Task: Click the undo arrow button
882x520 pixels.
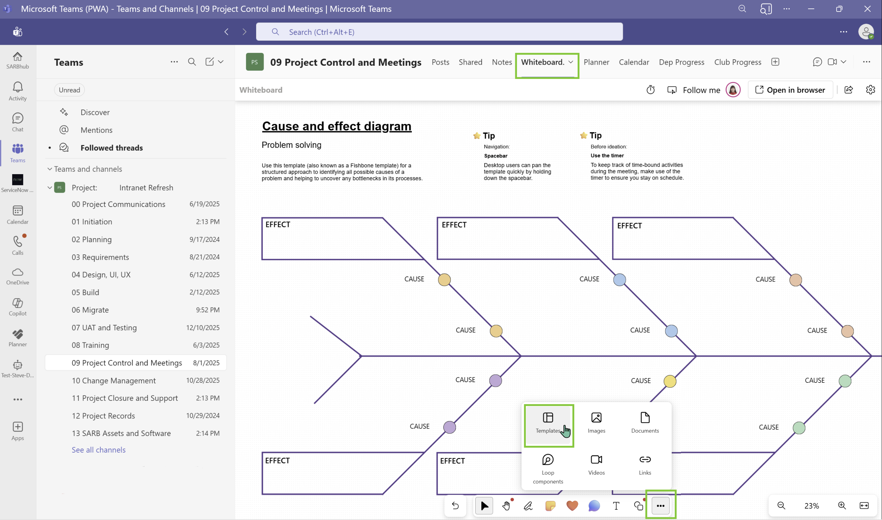Action: 455,506
